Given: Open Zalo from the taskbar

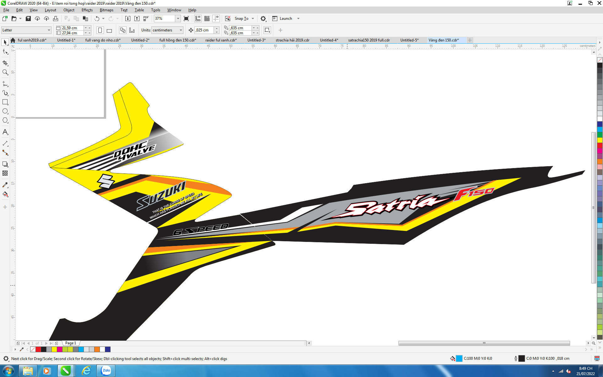Looking at the screenshot, I should tap(106, 371).
